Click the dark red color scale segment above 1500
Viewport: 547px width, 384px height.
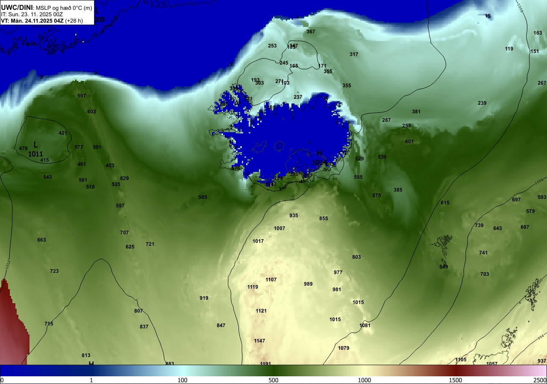tap(456, 370)
